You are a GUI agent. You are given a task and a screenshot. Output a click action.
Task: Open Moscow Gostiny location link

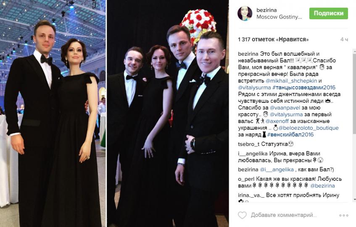[279, 17]
